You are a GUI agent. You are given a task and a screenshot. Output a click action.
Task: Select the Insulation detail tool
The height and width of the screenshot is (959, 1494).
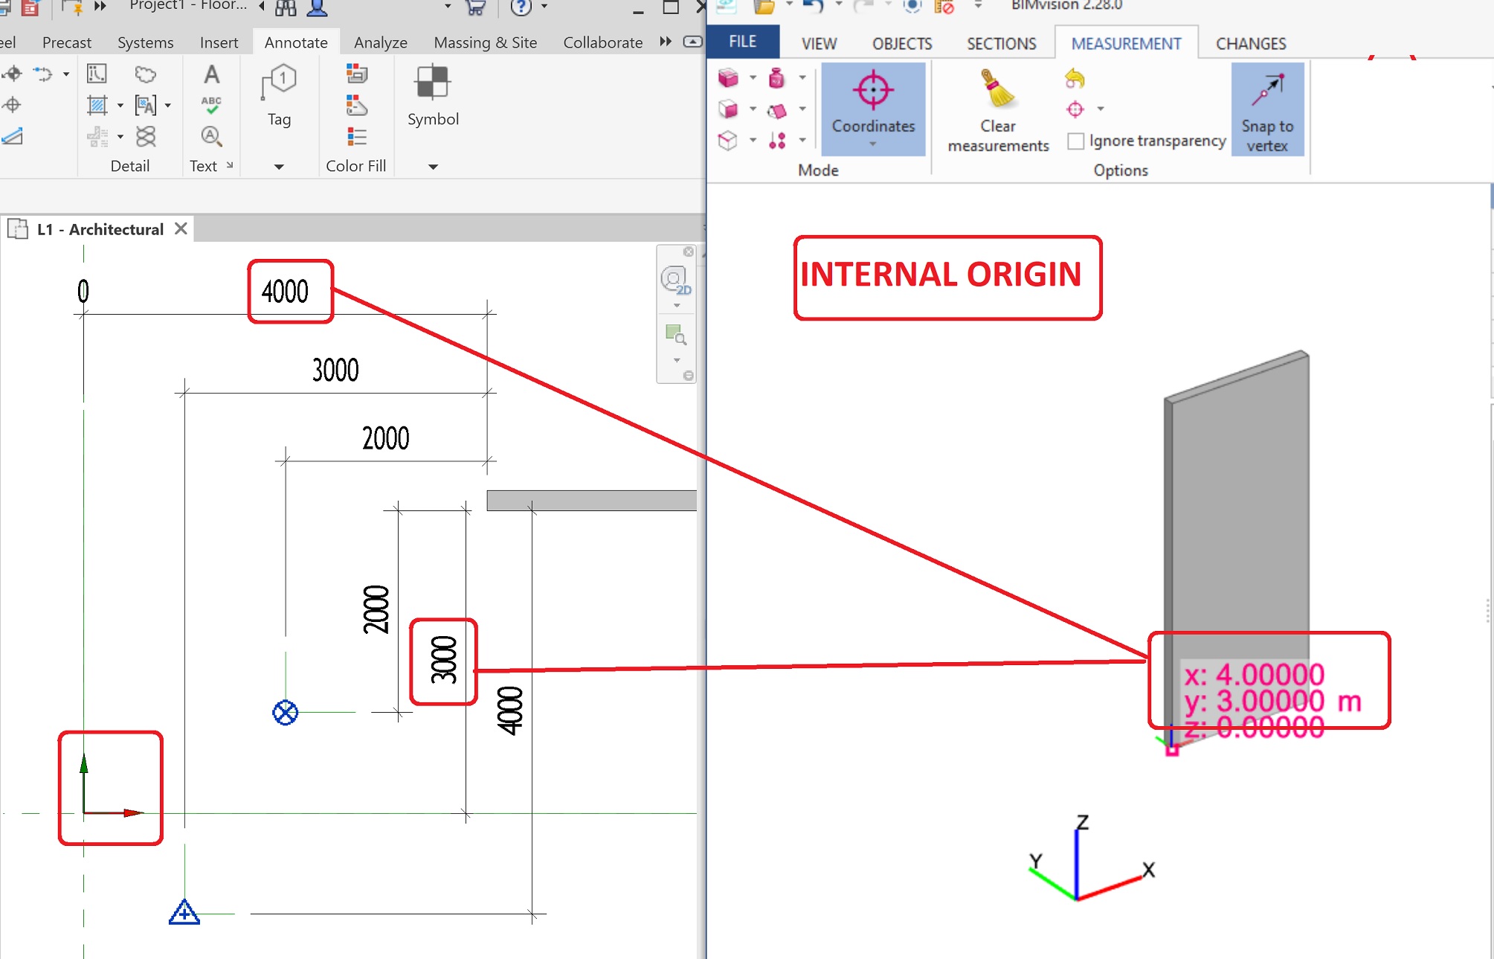tap(146, 137)
